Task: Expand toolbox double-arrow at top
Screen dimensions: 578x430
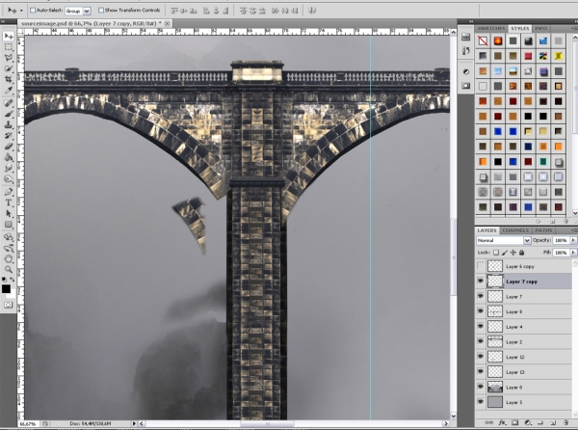Action: tap(3, 22)
